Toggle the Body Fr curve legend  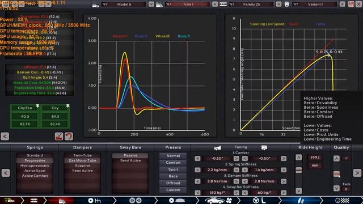coord(141,36)
